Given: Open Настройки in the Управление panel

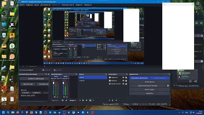Looking at the screenshot, I should [x=149, y=93].
